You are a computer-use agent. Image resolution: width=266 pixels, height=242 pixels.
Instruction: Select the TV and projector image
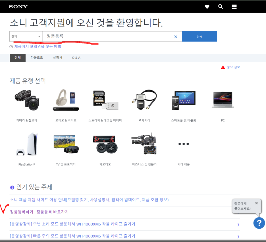[x=66, y=144]
